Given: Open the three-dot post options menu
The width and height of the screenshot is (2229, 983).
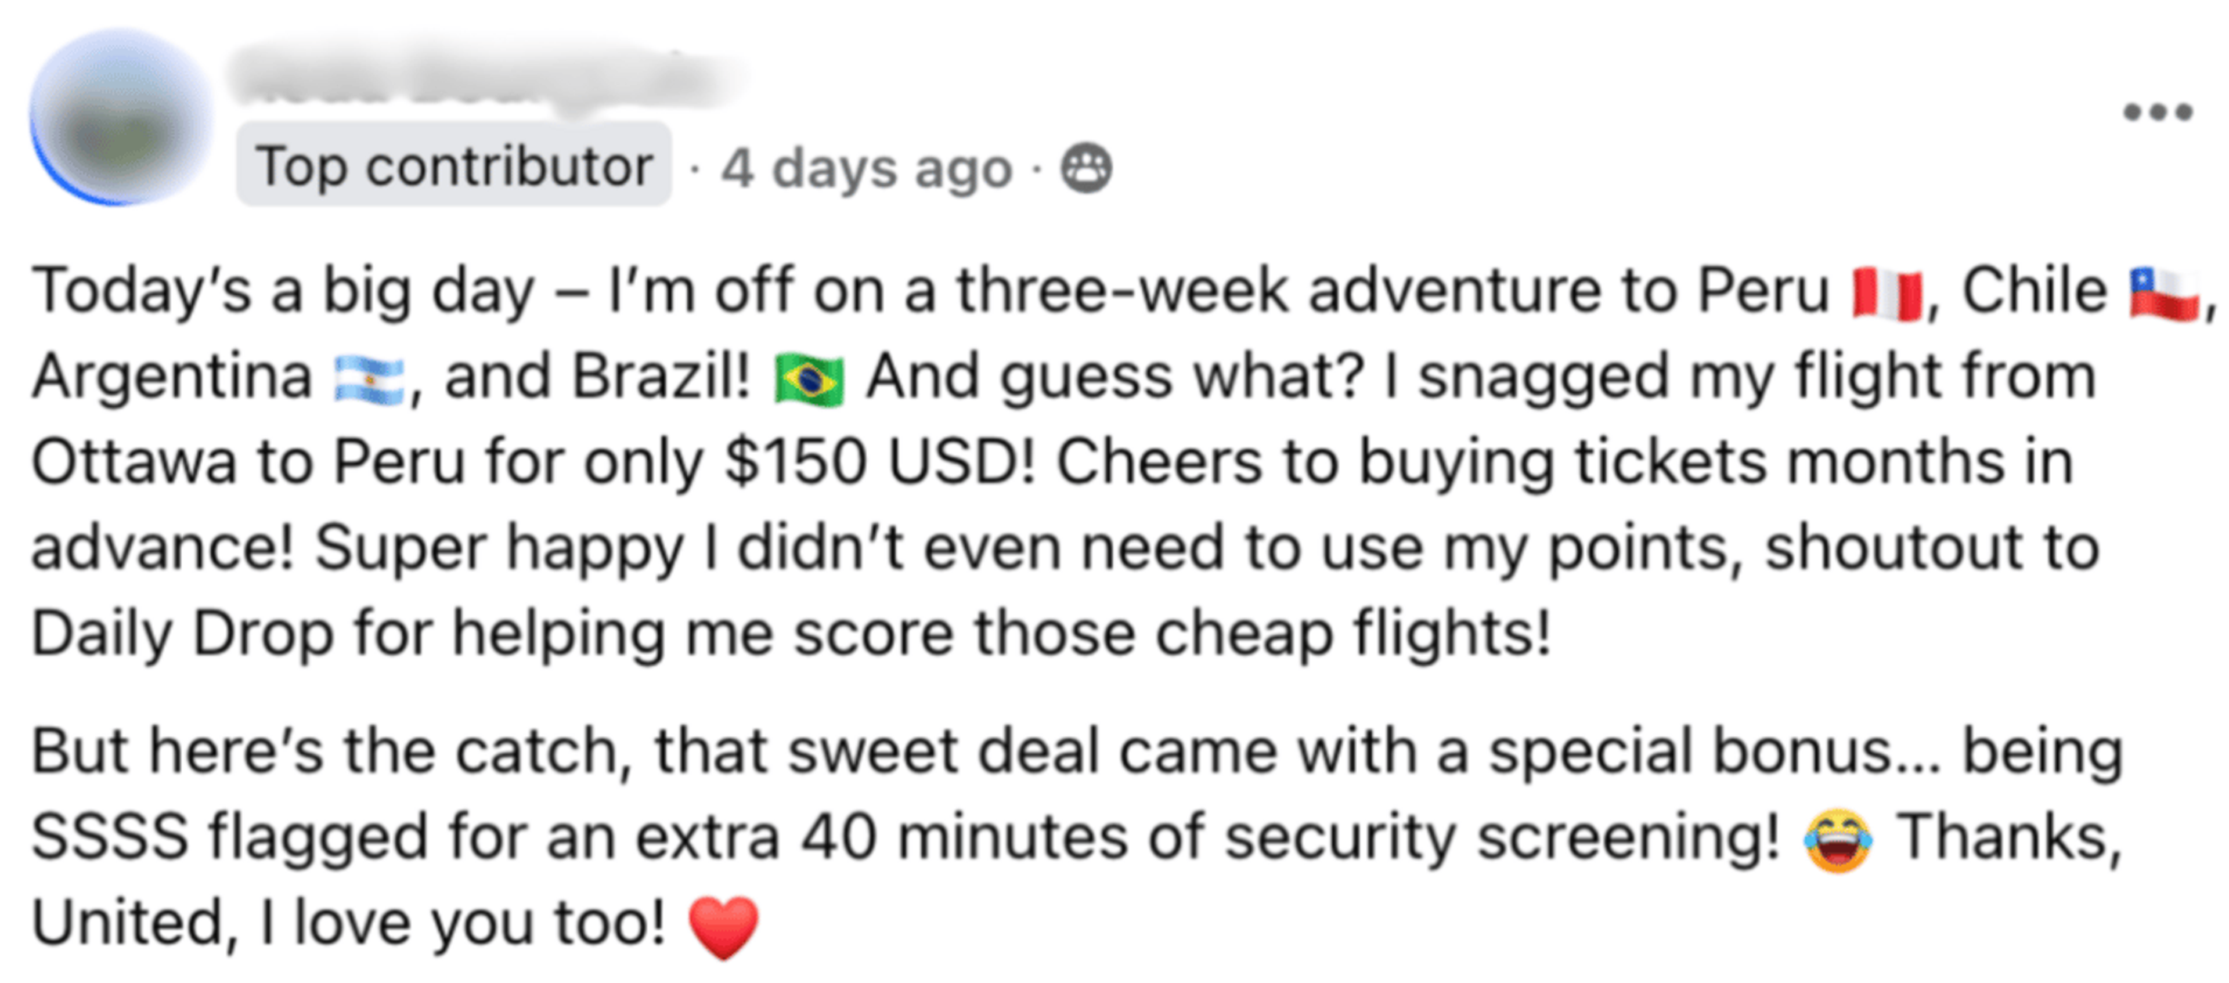Looking at the screenshot, I should click(x=2157, y=113).
